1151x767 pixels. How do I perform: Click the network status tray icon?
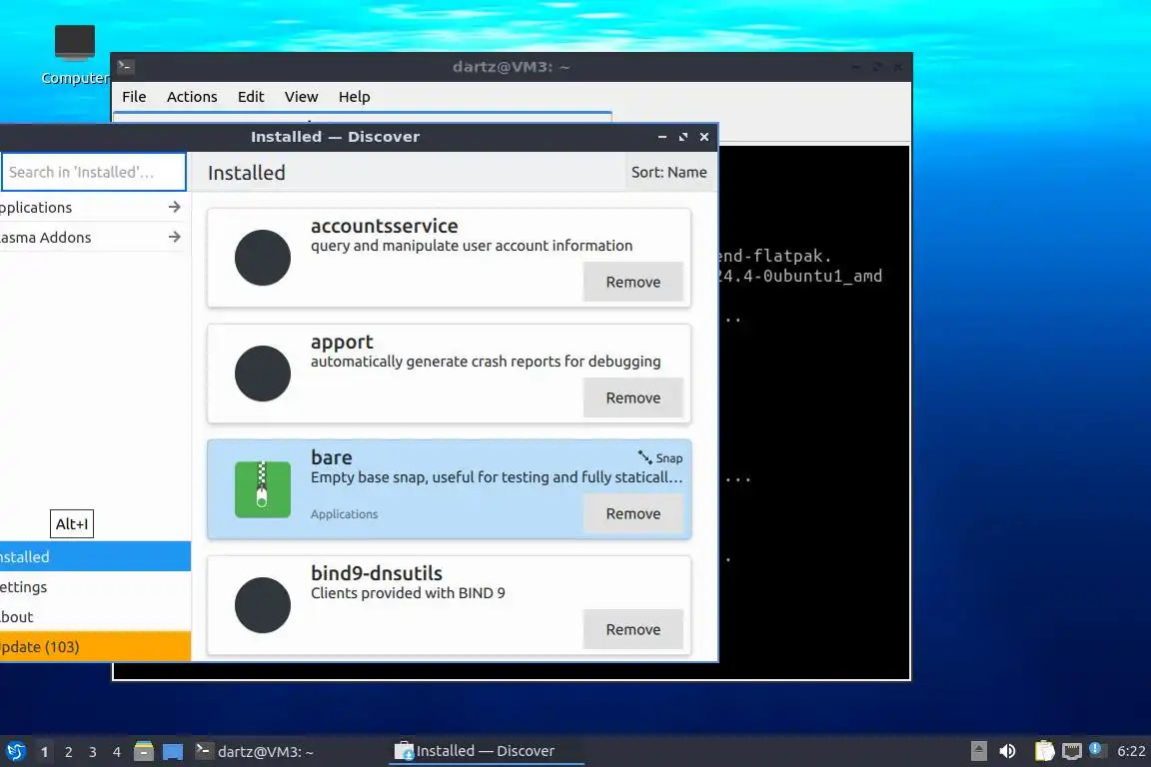pos(1072,751)
